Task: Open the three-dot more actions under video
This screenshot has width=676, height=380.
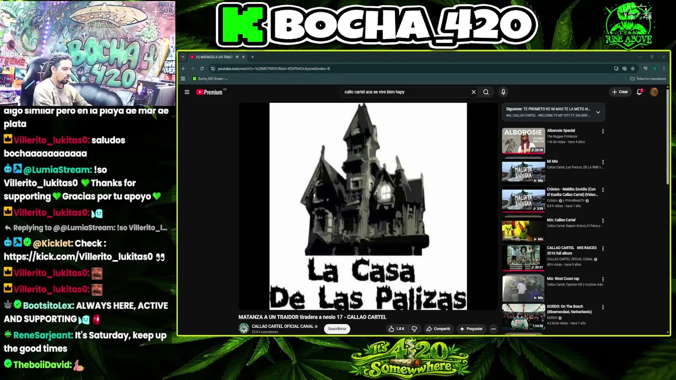Action: (x=493, y=329)
